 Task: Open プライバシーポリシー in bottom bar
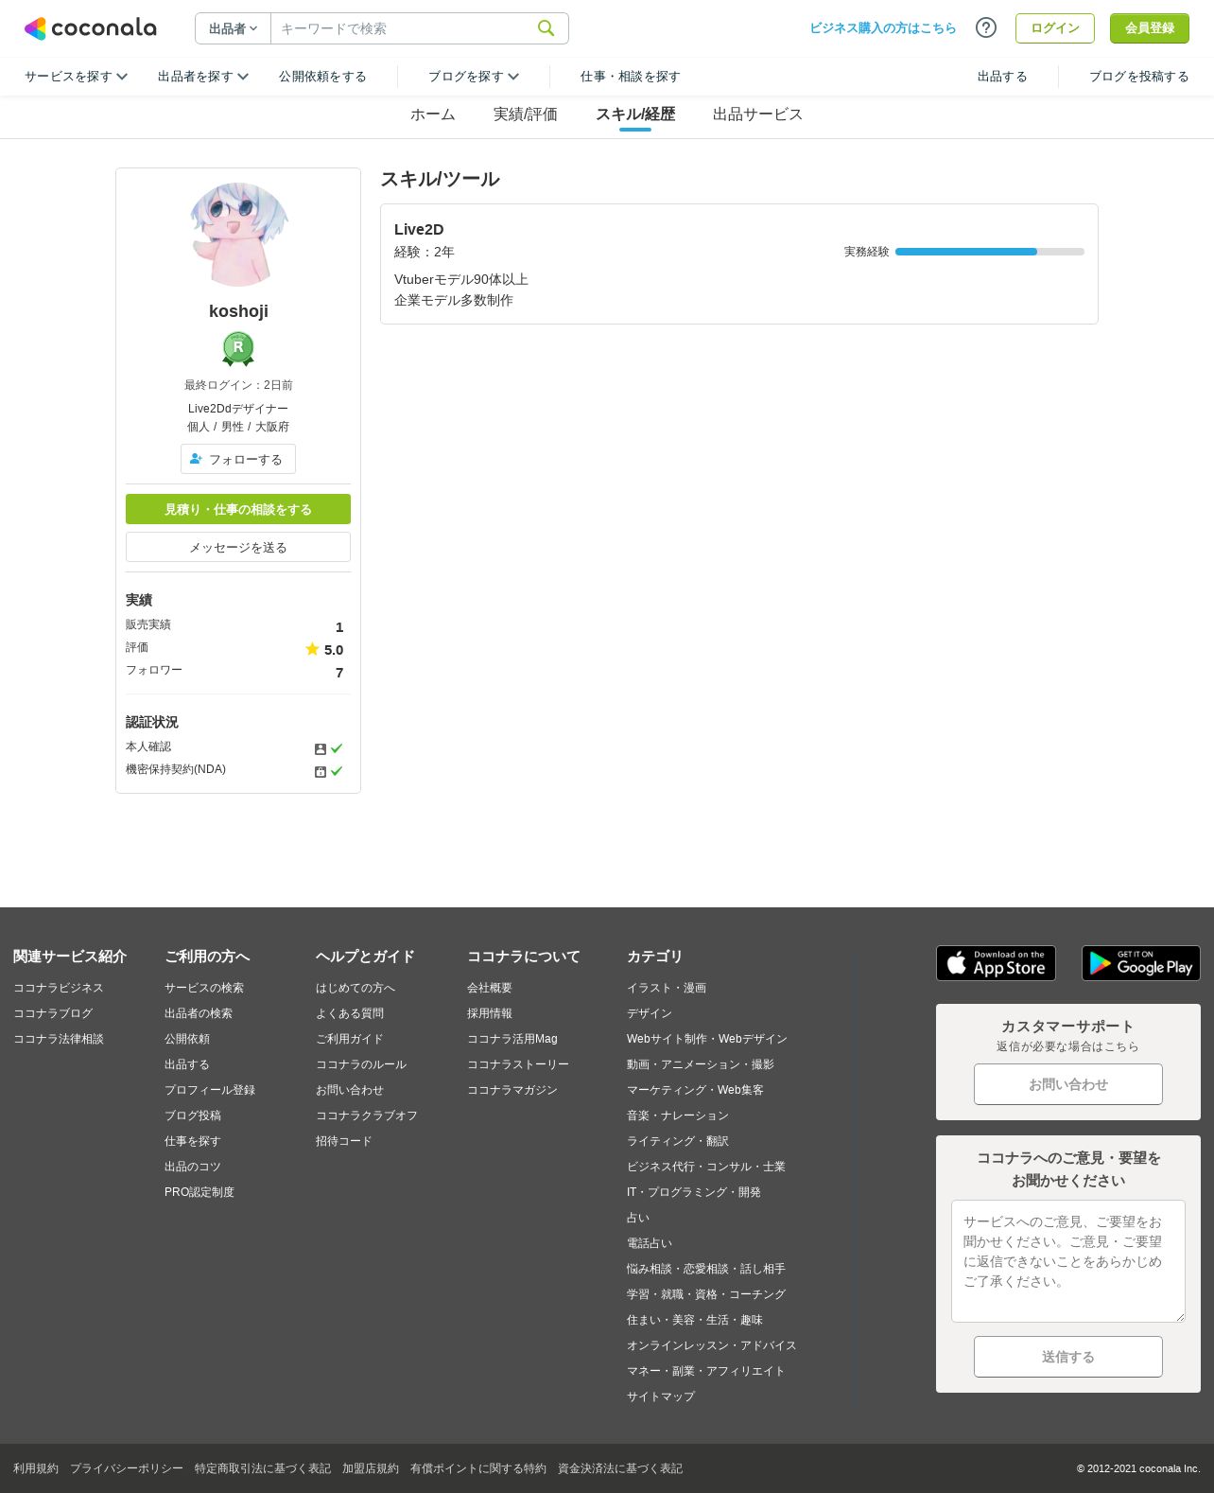[127, 1468]
